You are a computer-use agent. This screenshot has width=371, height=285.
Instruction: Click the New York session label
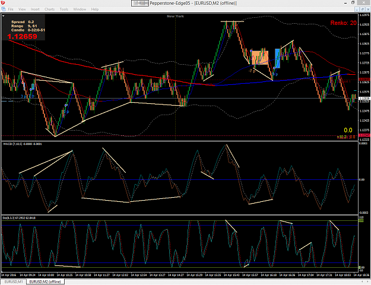pos(175,17)
